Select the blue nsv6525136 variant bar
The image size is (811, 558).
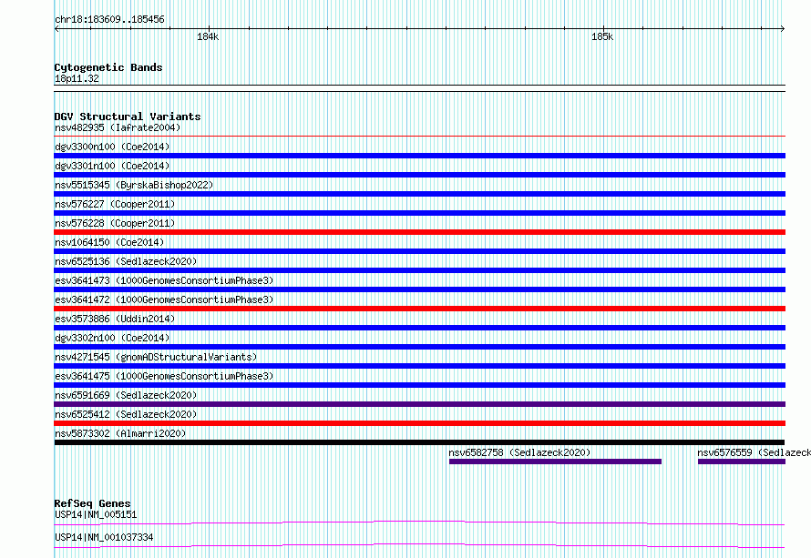(x=419, y=270)
